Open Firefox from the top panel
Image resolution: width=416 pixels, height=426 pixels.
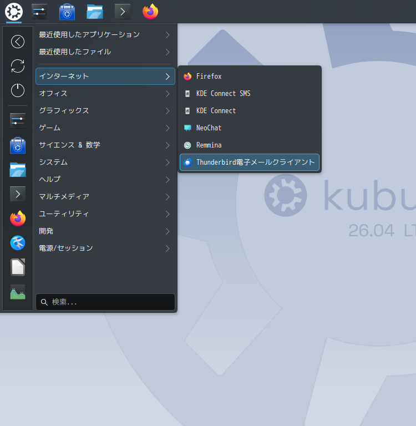[150, 12]
